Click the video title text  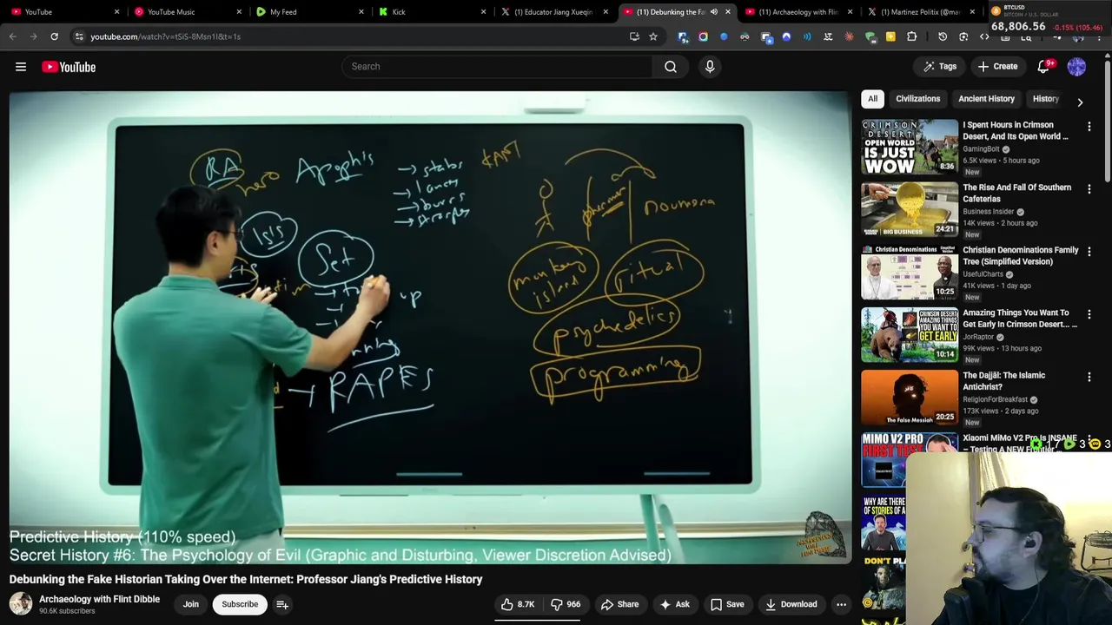(x=246, y=579)
